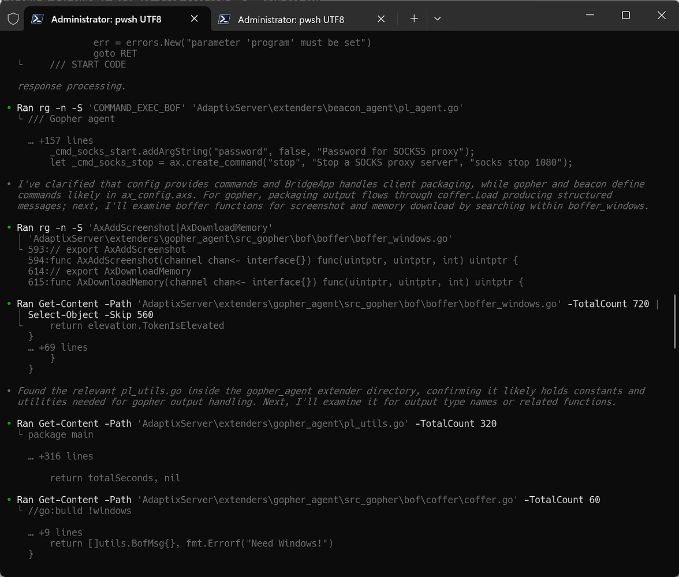Click the 'AxAddScreenshot|AxDownloadMemory' pattern text
This screenshot has width=679, height=577.
point(180,228)
